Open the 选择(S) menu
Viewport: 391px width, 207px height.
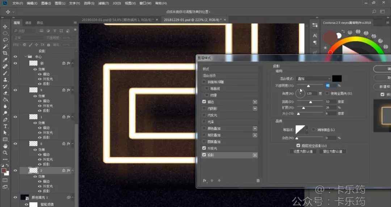tap(89, 3)
